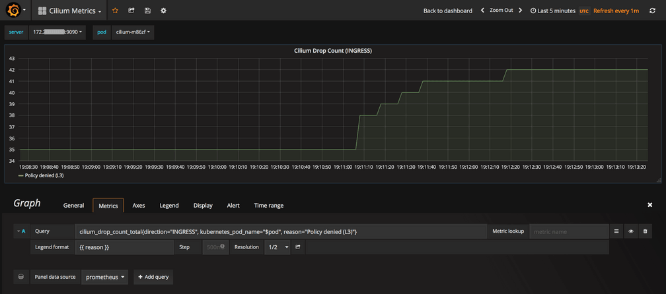This screenshot has height=294, width=666.
Task: Open the Grafana logo main menu
Action: click(15, 10)
